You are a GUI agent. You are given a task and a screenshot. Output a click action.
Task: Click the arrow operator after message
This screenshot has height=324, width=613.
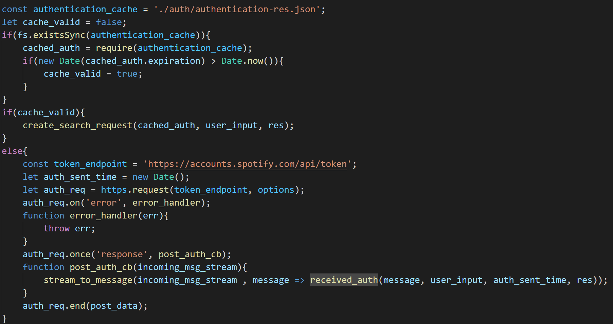[x=299, y=280]
